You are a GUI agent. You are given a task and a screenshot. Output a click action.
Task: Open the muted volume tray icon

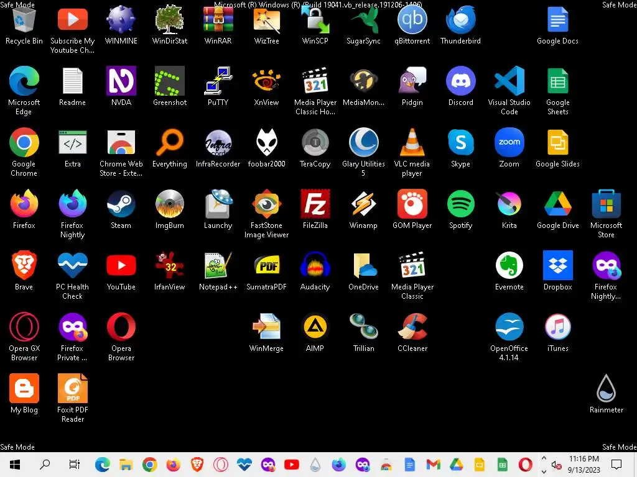(556, 465)
